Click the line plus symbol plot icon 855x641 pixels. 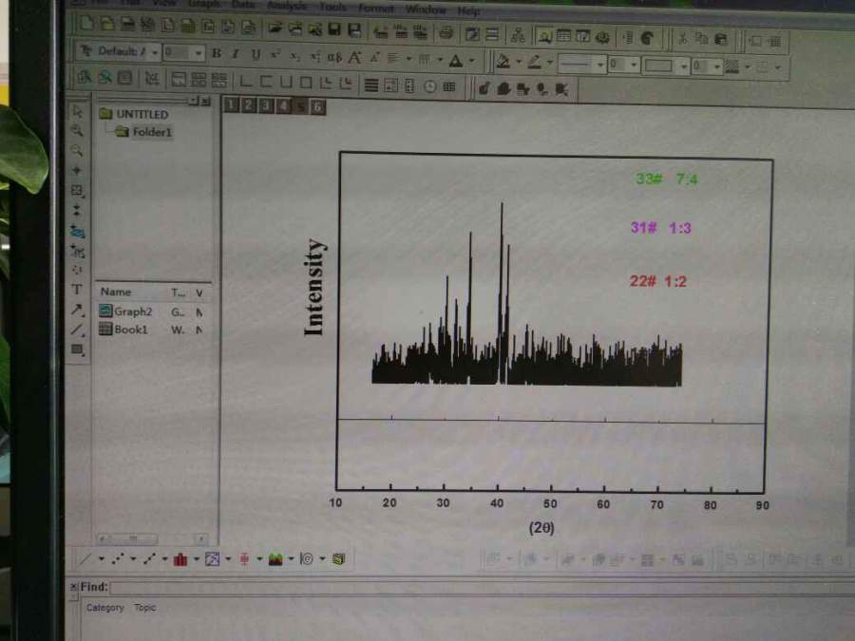[149, 558]
